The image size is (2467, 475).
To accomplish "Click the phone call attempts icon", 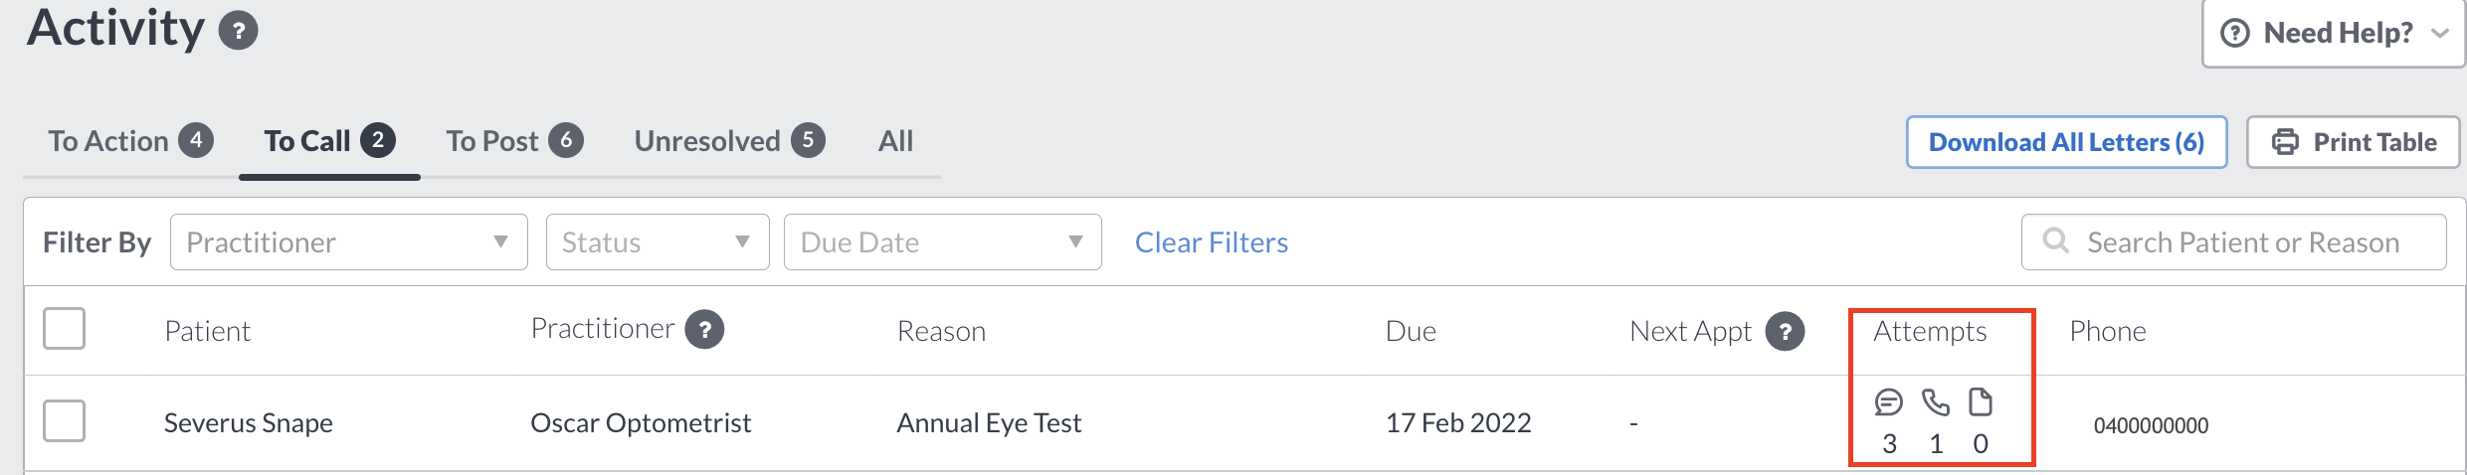I will click(1935, 402).
